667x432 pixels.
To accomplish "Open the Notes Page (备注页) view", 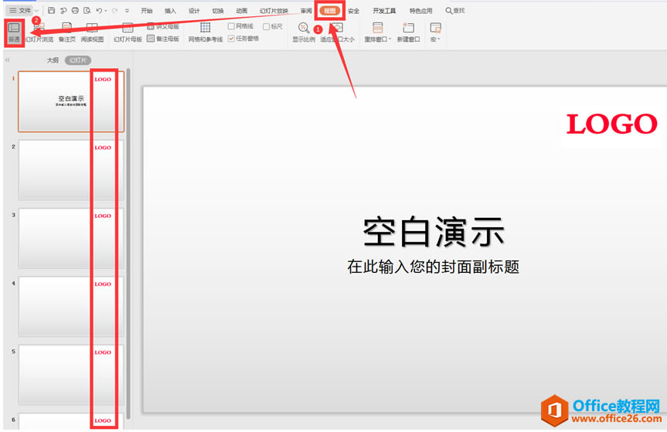I will (x=67, y=32).
